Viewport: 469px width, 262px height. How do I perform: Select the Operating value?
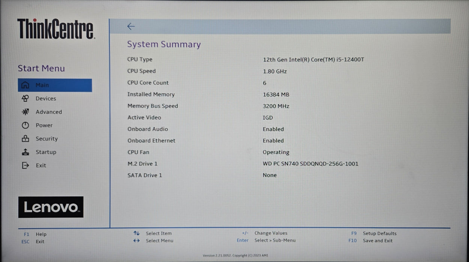pyautogui.click(x=276, y=152)
